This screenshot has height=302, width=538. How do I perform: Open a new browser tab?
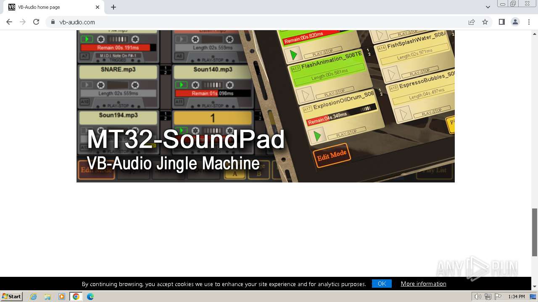click(x=113, y=7)
